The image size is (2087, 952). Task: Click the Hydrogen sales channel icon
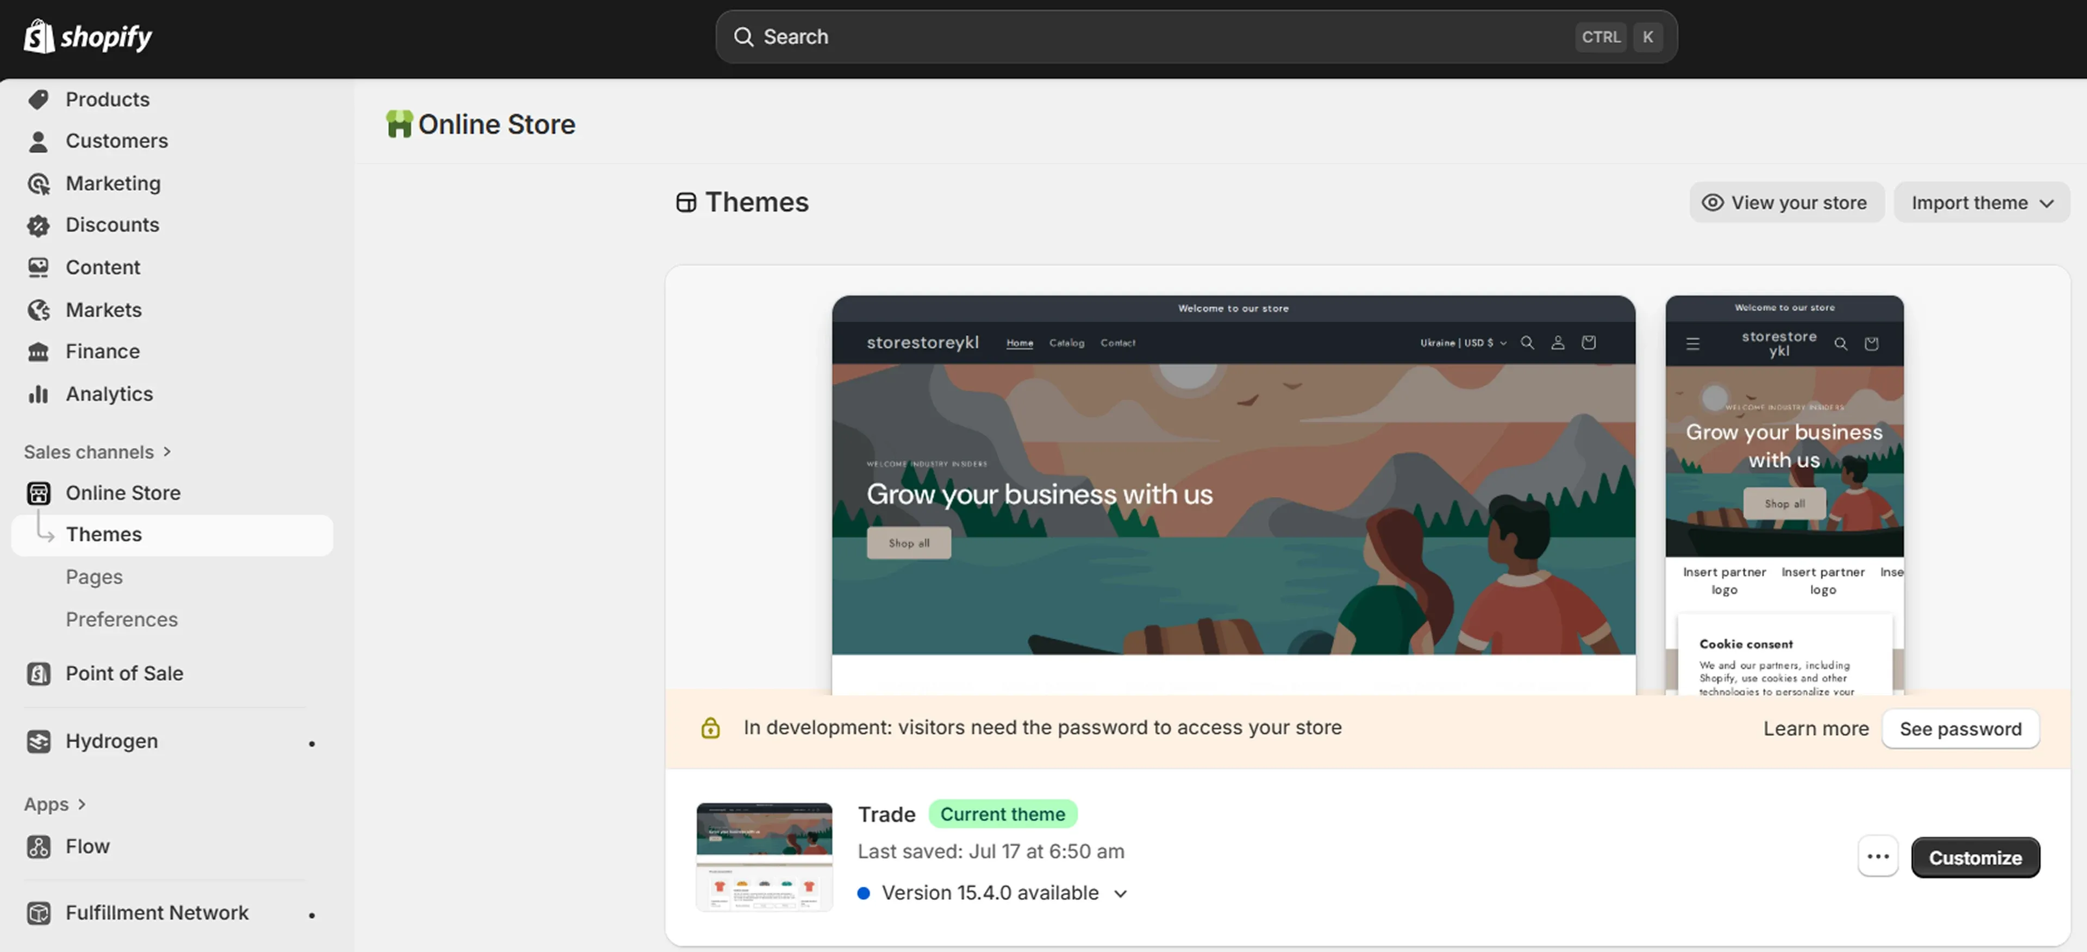pos(38,741)
